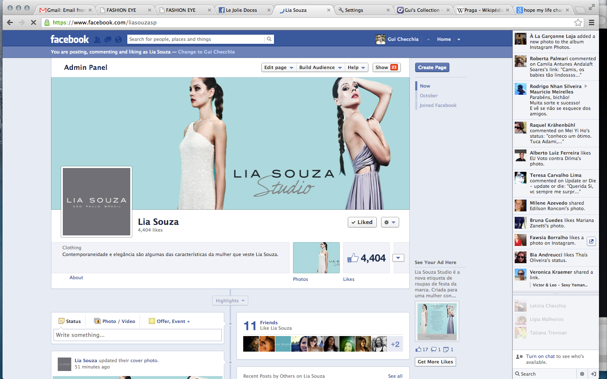Screen dimensions: 607x379
Task: Switch to Le Jolie Doces tab
Action: click(x=244, y=10)
